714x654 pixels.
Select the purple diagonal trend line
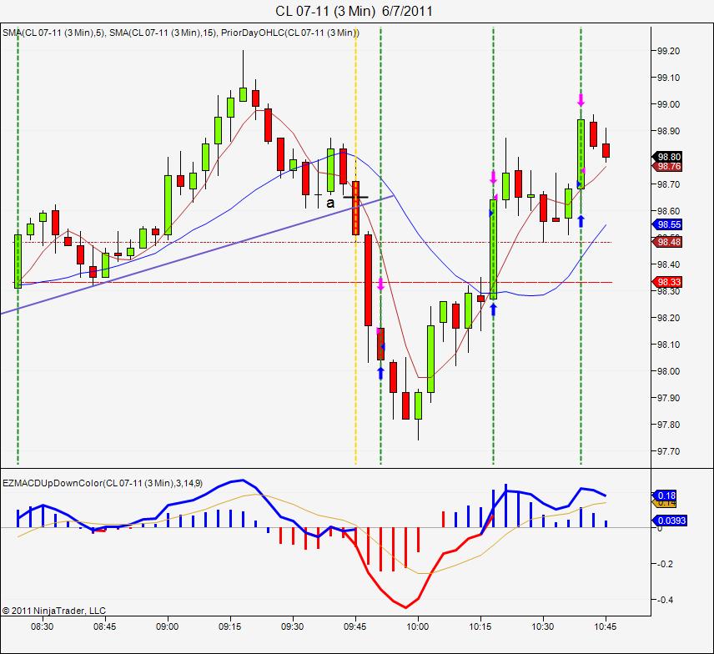coord(196,255)
